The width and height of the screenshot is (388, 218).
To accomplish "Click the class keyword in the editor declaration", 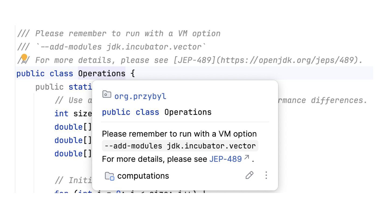I will tap(61, 73).
